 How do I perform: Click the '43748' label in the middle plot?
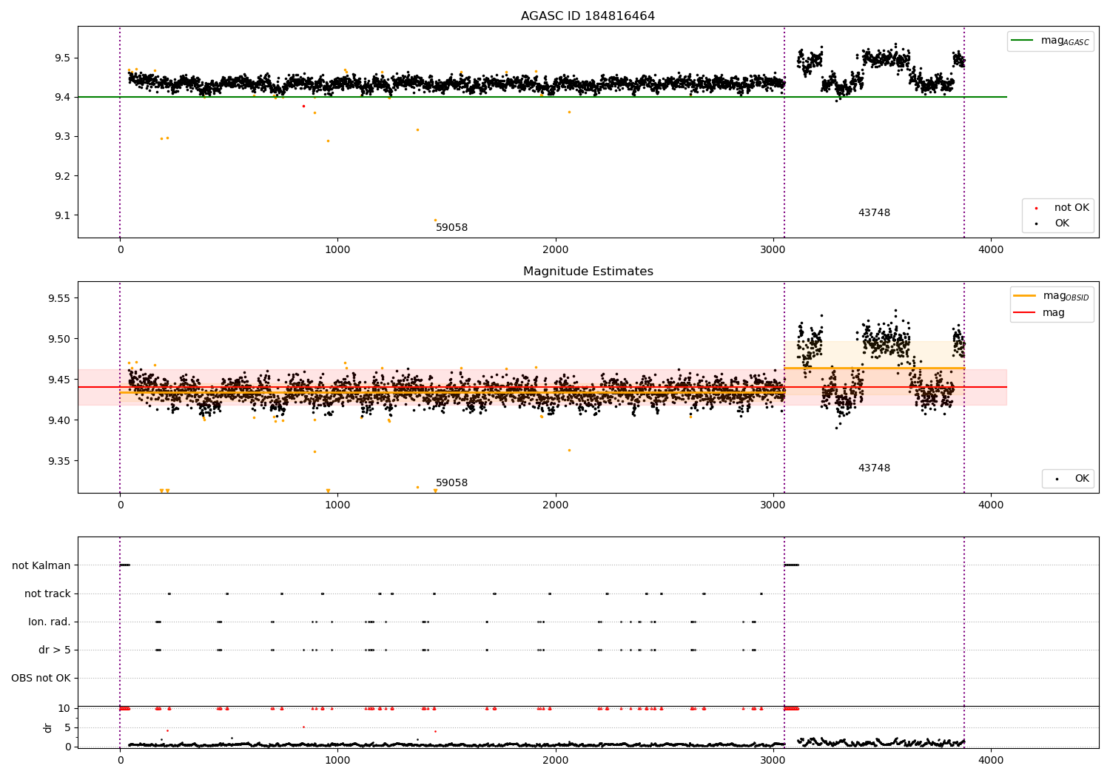[x=874, y=468]
